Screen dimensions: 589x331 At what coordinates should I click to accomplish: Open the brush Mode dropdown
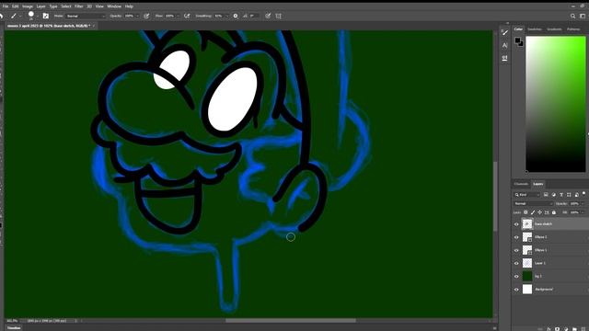[86, 17]
